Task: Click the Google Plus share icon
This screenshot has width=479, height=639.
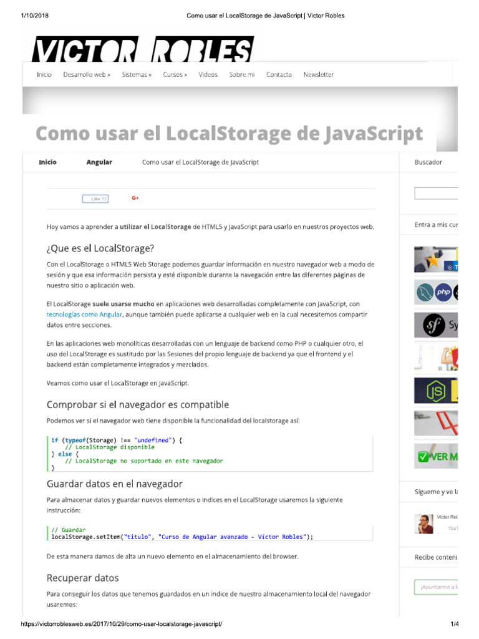Action: [135, 198]
